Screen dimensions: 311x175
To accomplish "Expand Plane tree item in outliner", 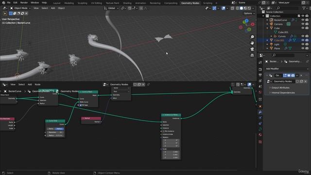I will pyautogui.click(x=267, y=48).
